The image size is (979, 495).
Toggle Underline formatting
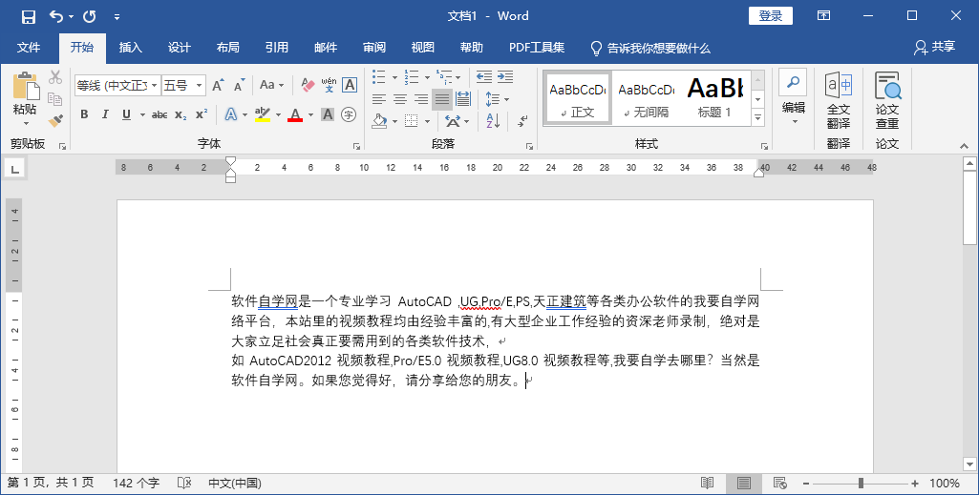click(127, 114)
